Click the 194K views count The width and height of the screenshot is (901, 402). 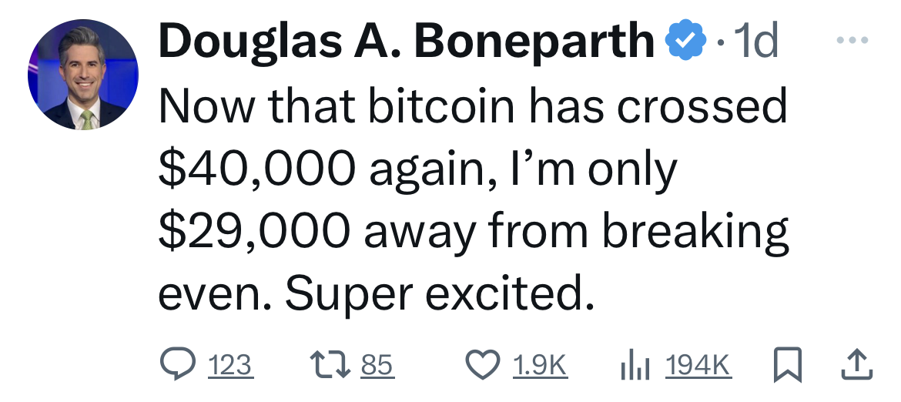click(x=698, y=366)
